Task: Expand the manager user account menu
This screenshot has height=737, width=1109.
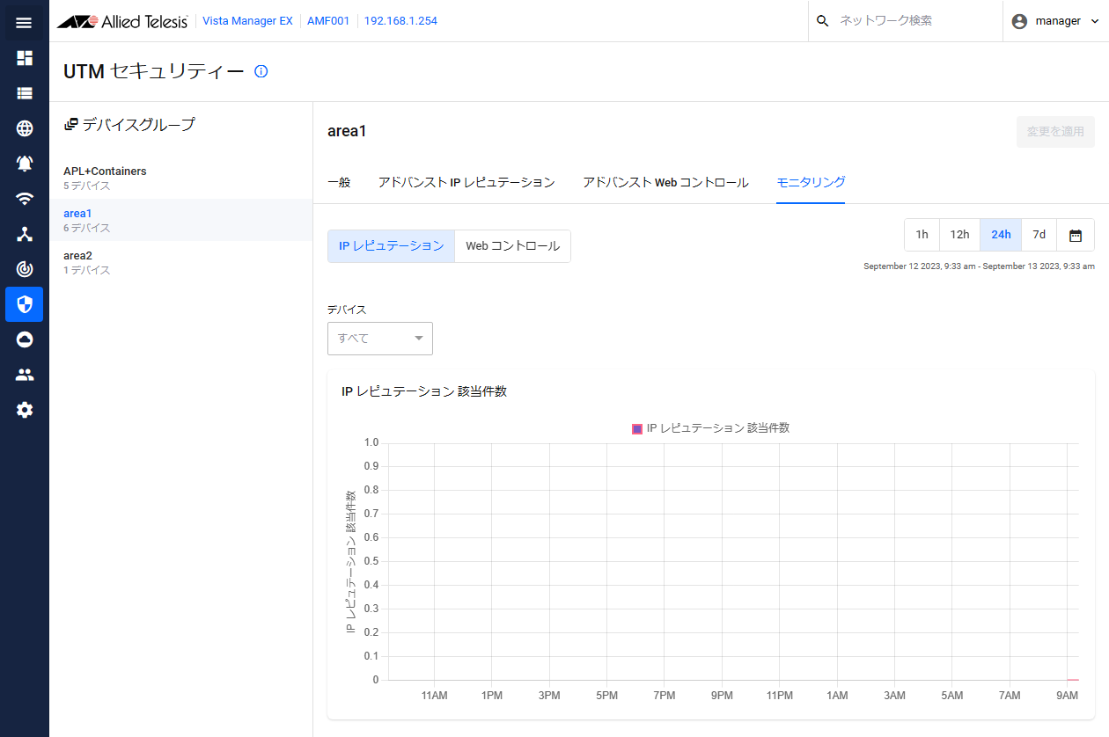Action: tap(1055, 21)
